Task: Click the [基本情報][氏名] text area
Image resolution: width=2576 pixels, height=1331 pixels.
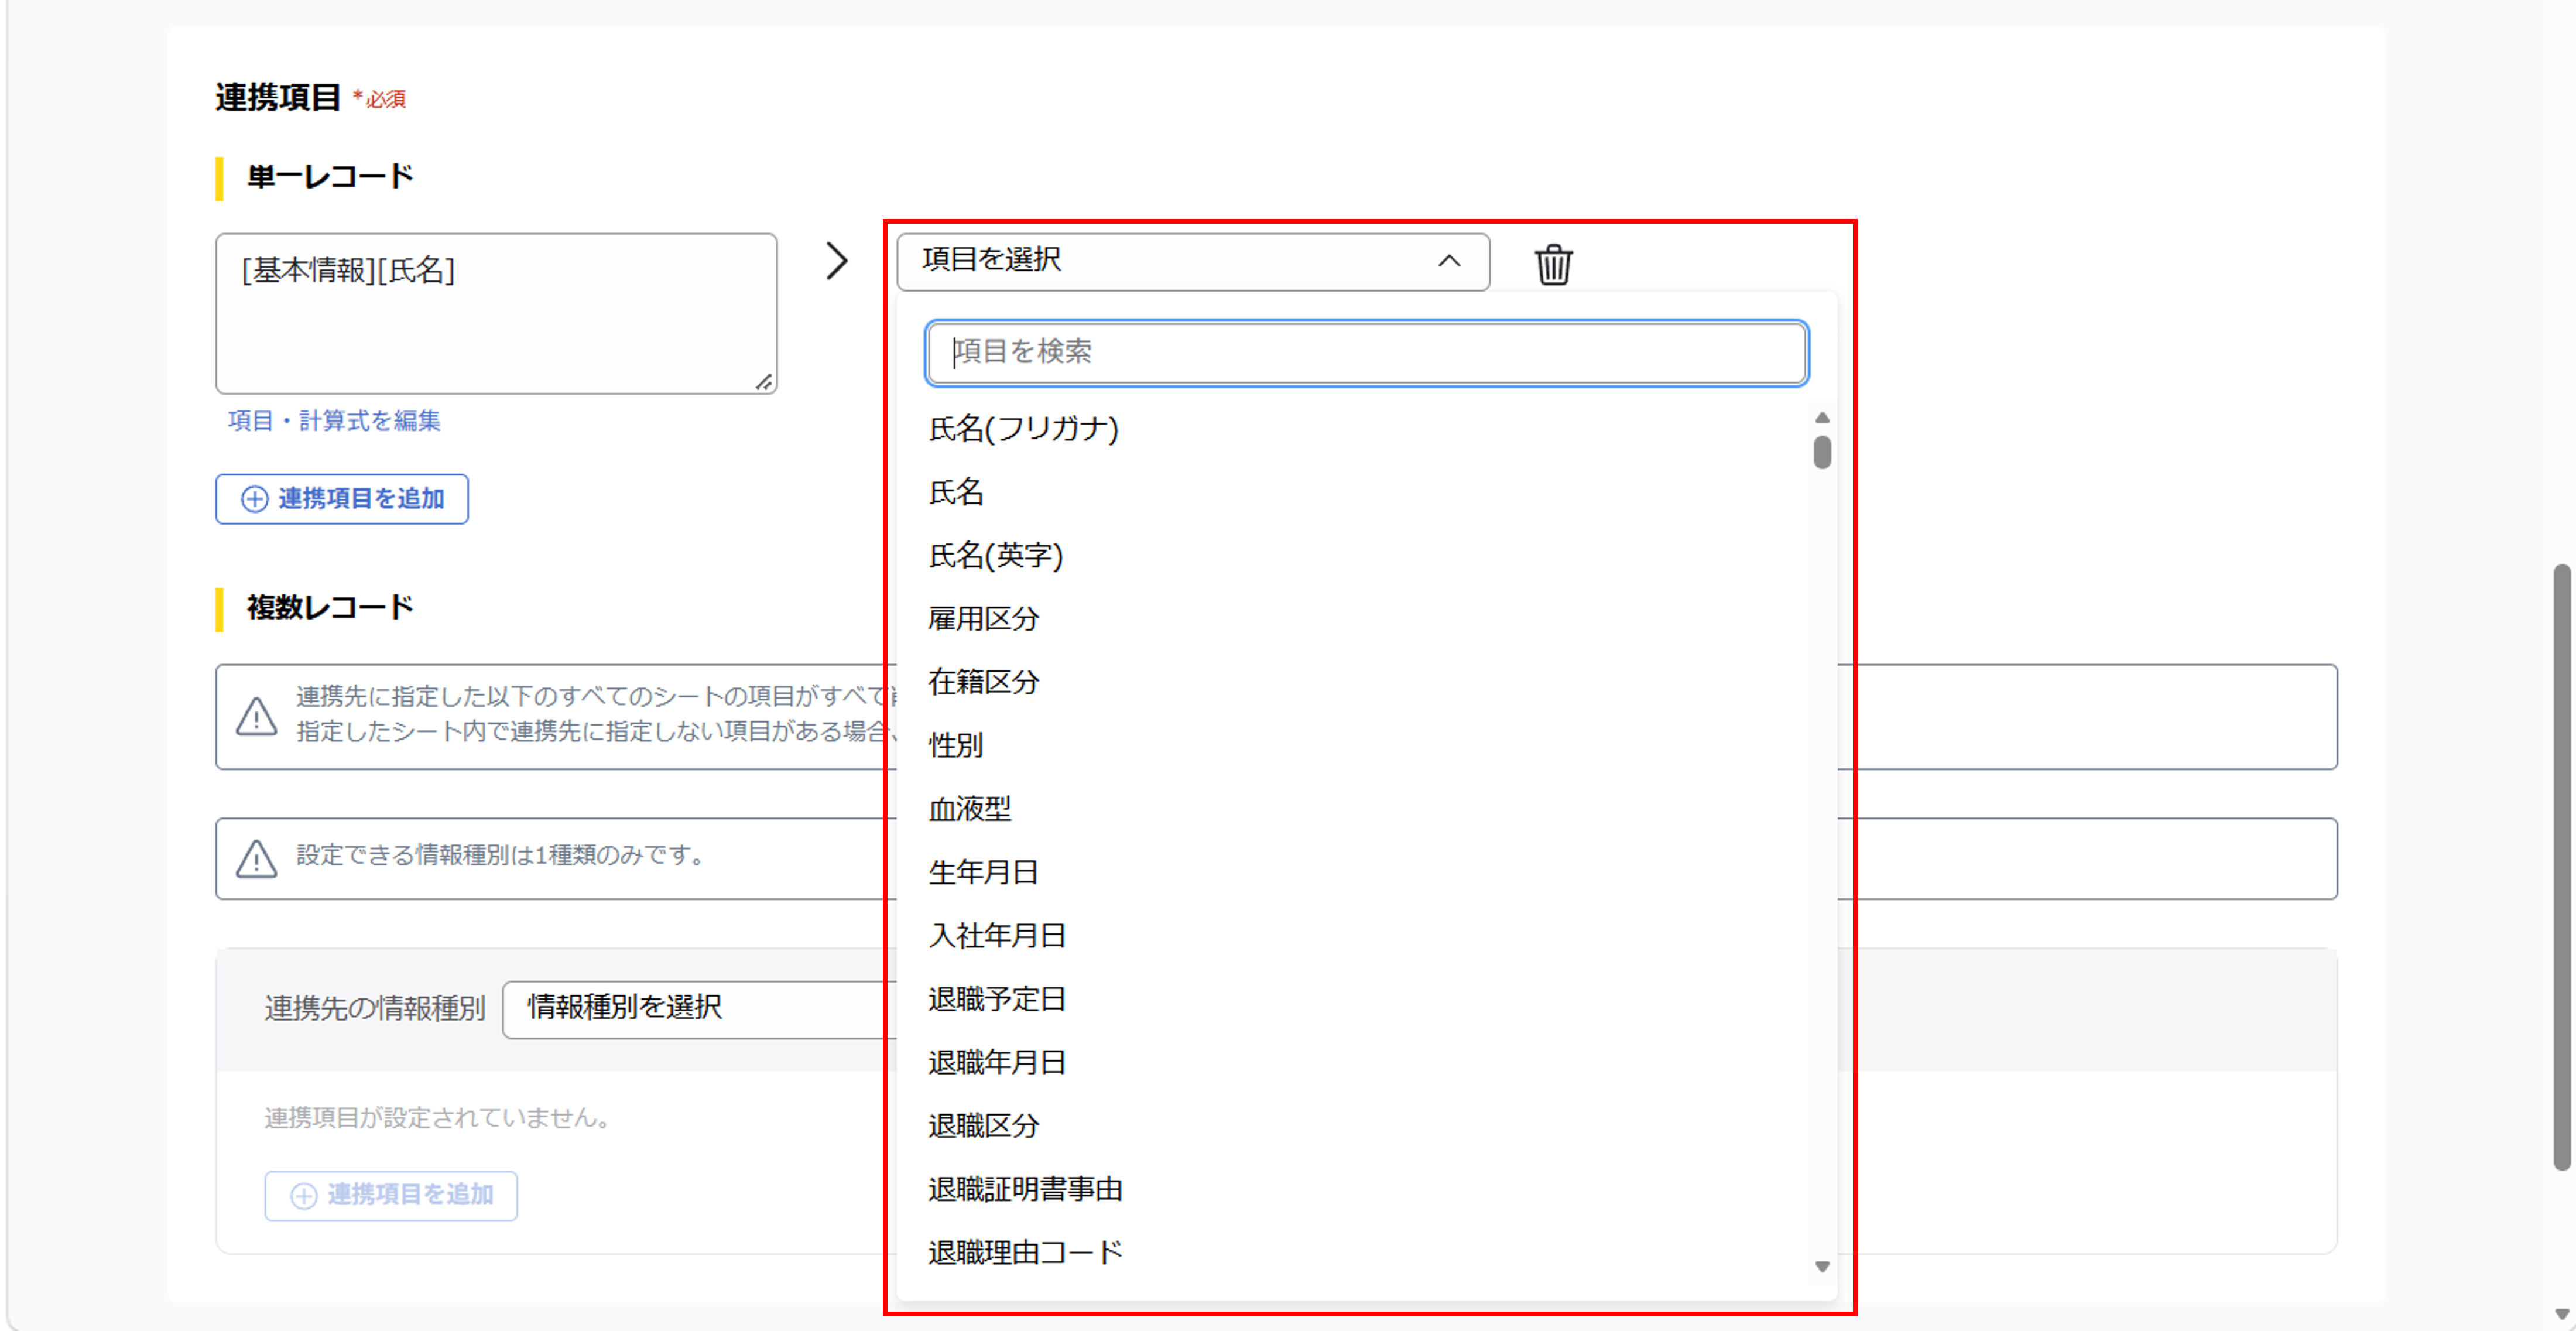Action: click(x=496, y=313)
